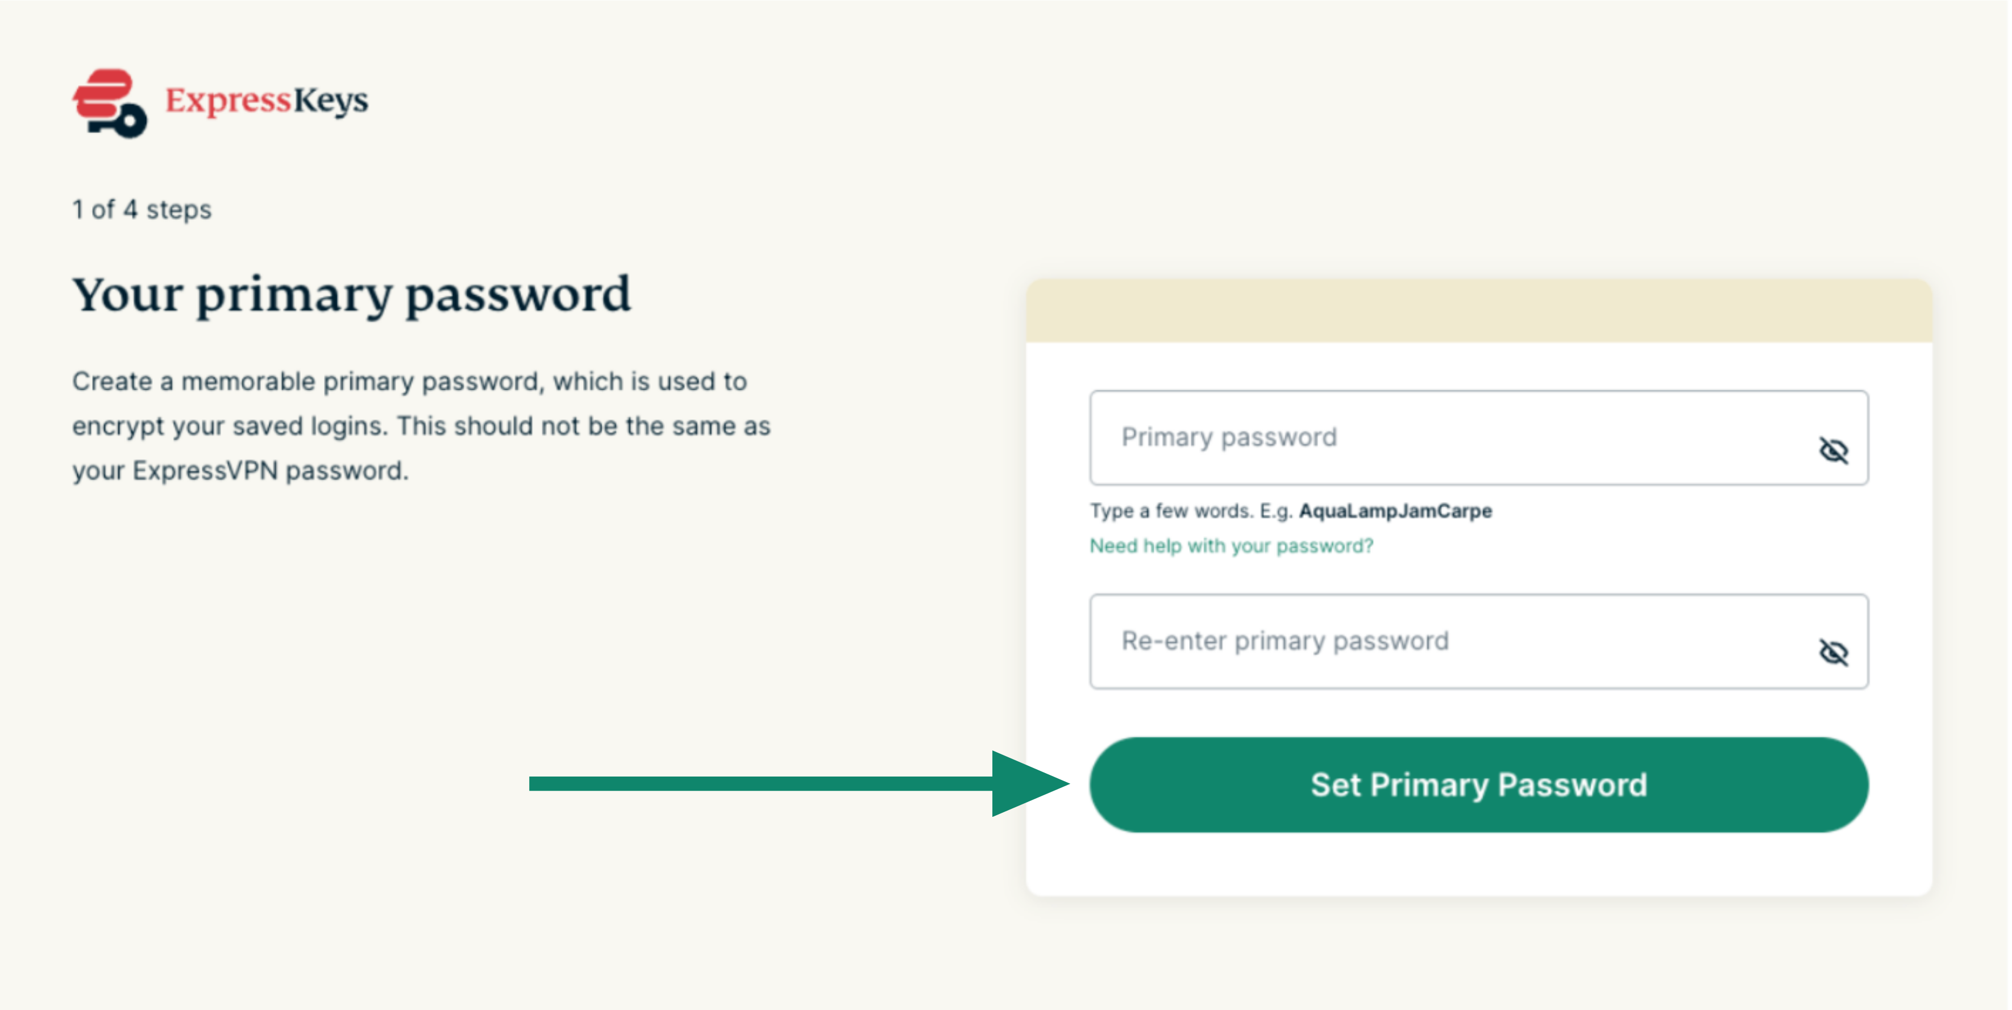
Task: Click 'ExpressVPN' in the description text
Action: click(205, 471)
